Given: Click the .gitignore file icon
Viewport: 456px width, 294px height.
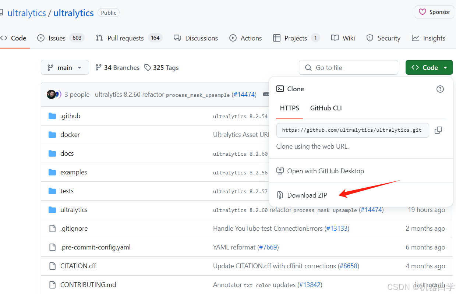Looking at the screenshot, I should click(52, 229).
